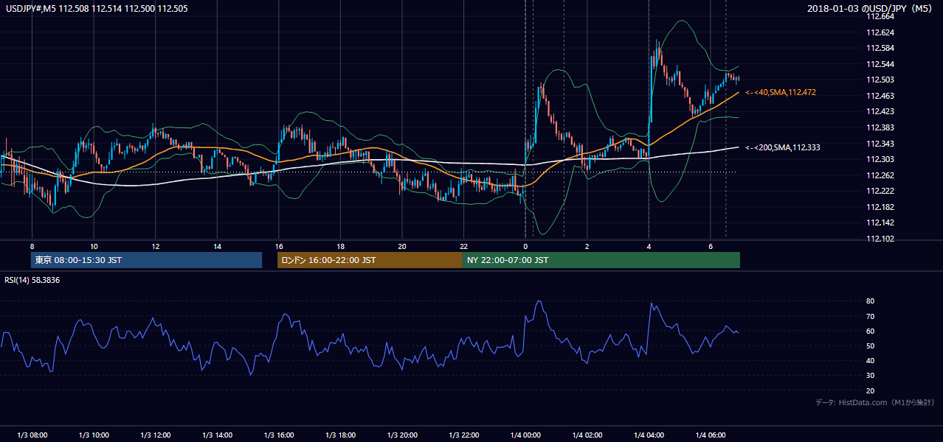Click the 1/3 08:00 time label
Viewport: 943px width, 442px height.
click(x=32, y=435)
